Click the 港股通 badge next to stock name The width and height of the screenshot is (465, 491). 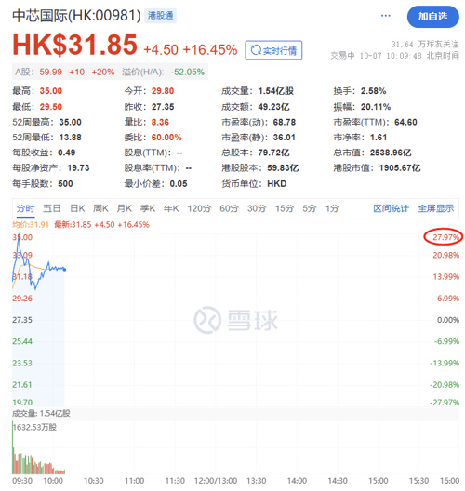coord(160,16)
